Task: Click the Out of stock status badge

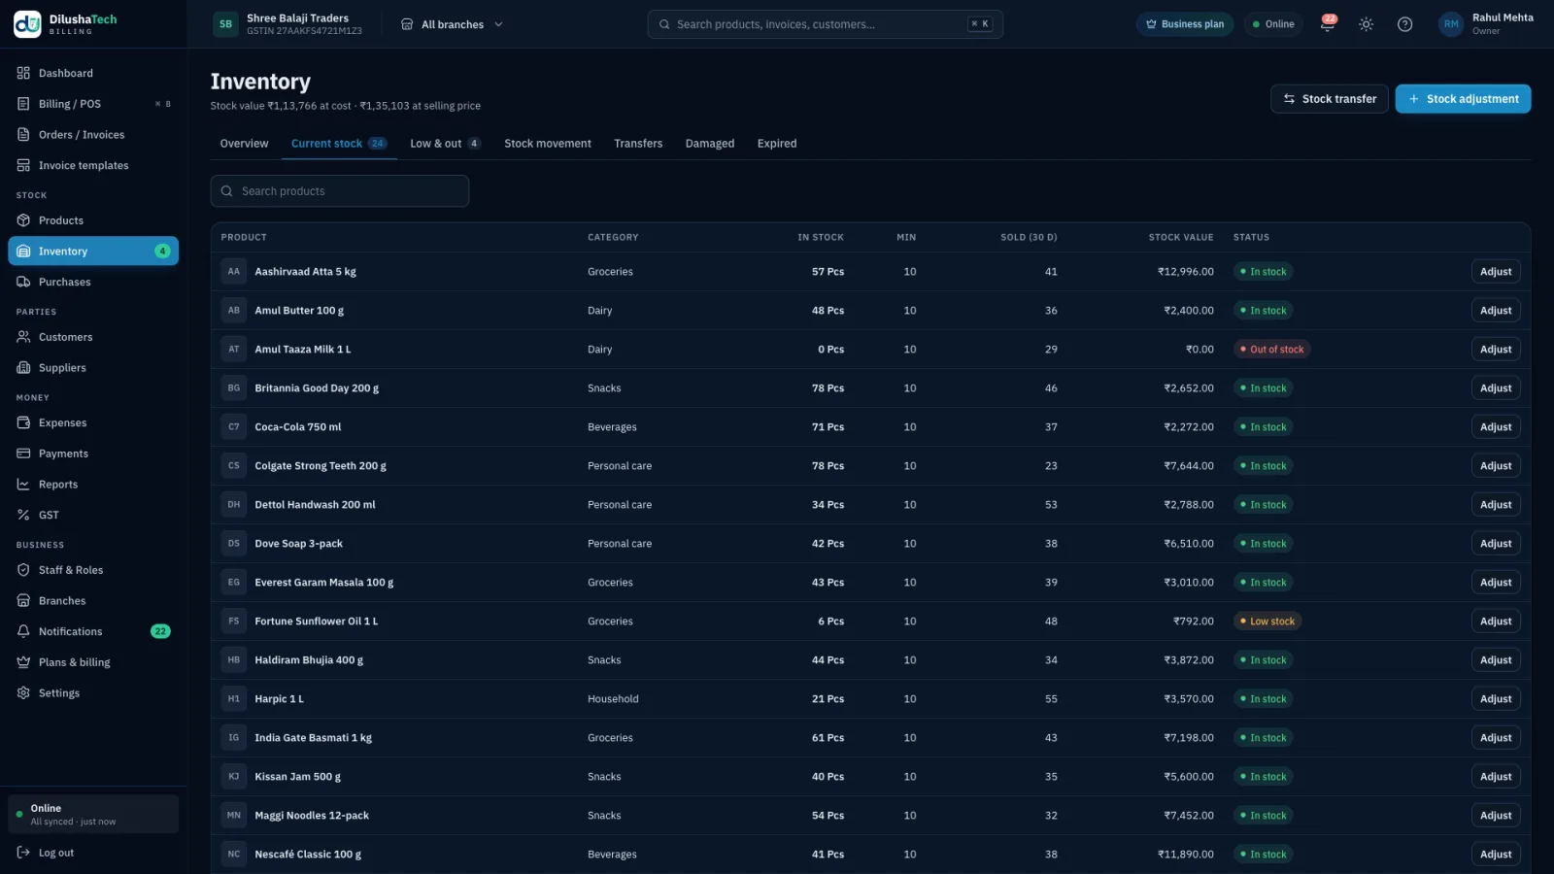Action: tap(1271, 350)
